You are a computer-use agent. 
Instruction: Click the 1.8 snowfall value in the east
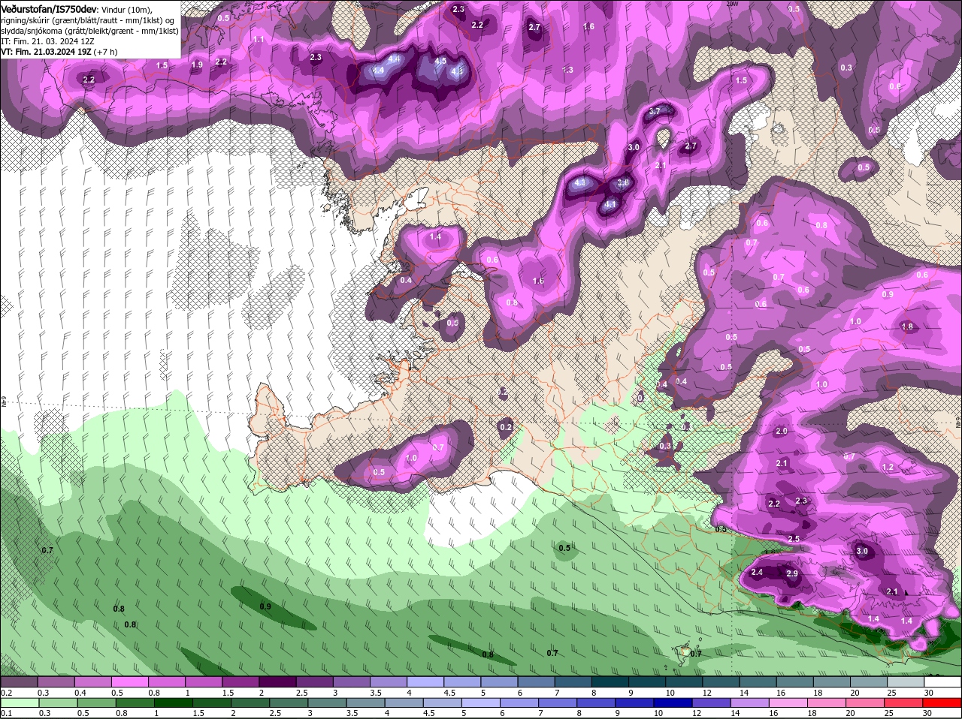(907, 326)
